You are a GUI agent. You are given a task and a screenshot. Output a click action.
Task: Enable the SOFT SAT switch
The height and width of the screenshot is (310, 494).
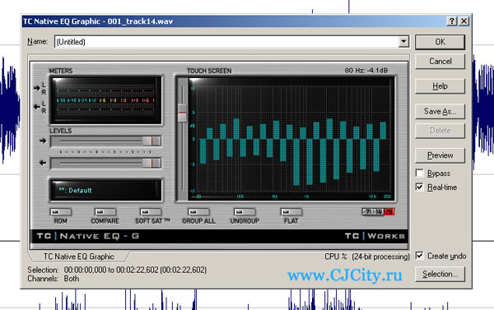(x=151, y=212)
